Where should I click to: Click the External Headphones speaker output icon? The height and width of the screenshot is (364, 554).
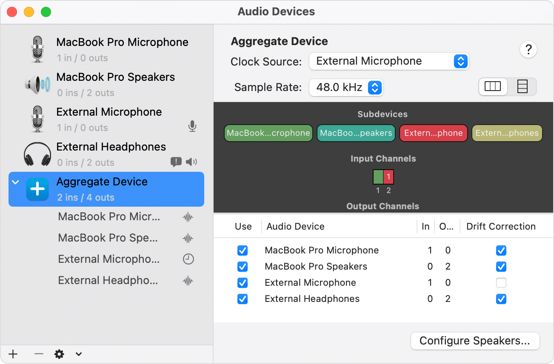click(191, 162)
